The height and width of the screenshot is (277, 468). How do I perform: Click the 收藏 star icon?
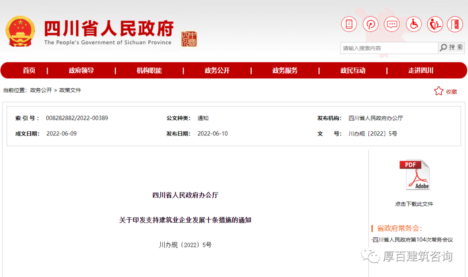tap(439, 91)
